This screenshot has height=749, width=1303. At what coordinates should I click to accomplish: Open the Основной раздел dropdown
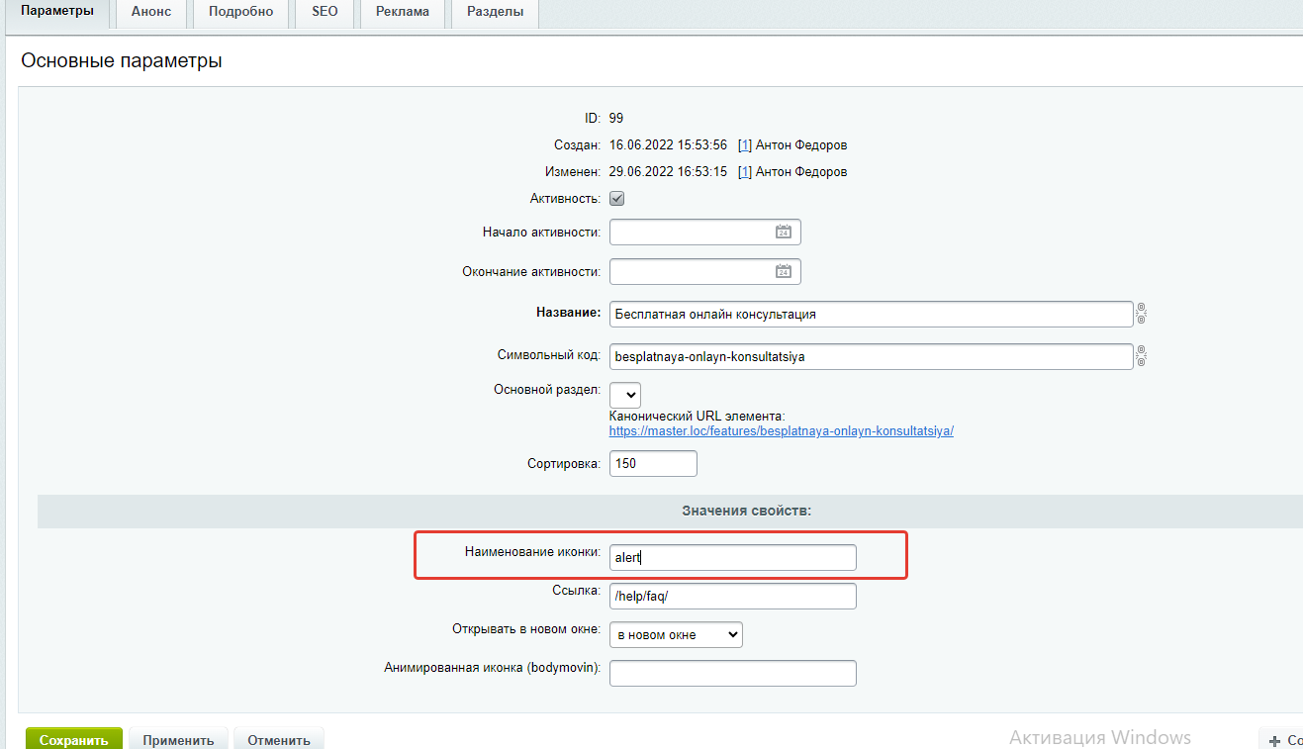click(x=624, y=394)
